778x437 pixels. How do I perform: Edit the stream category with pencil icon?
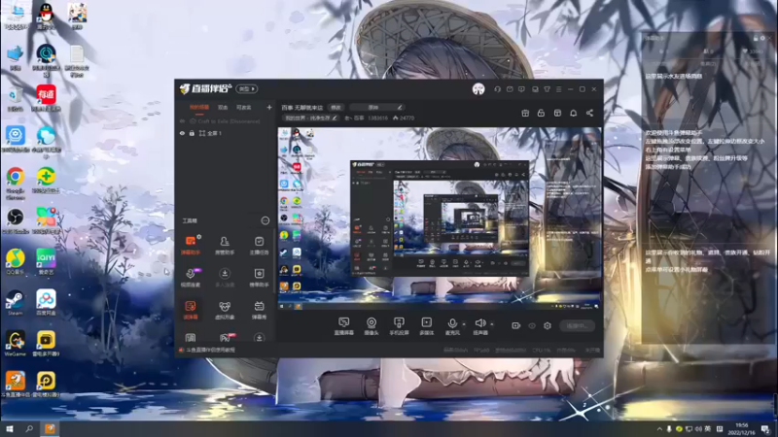point(335,118)
